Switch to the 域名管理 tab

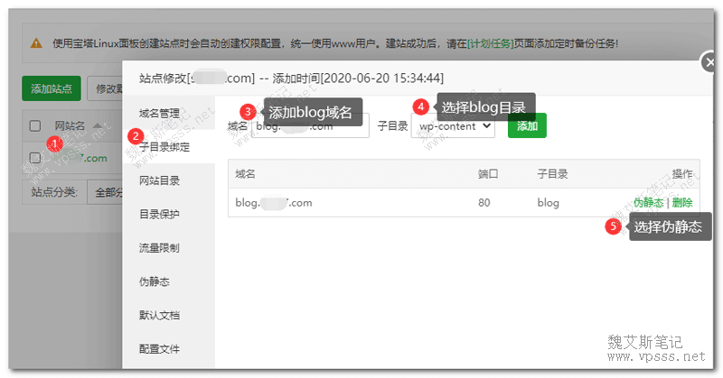(x=160, y=114)
